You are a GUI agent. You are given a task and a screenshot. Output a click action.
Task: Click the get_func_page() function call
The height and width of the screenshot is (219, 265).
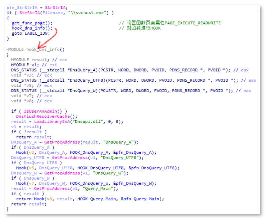pyautogui.click(x=31, y=23)
